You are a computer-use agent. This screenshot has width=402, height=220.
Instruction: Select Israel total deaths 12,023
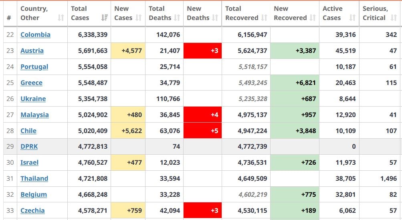tap(170, 163)
